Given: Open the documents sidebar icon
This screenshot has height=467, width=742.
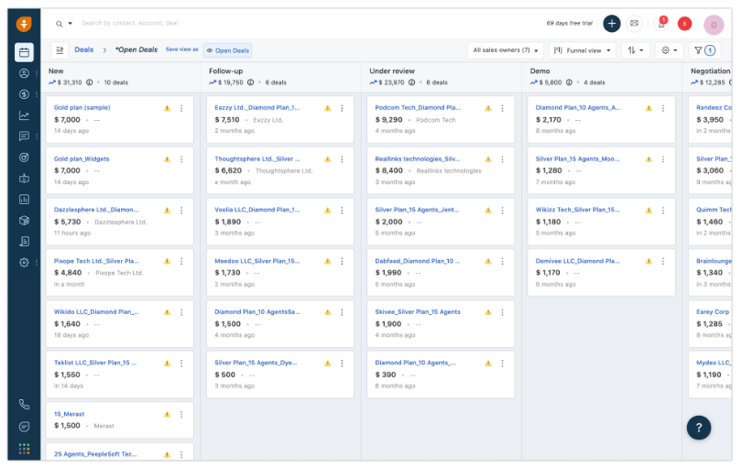Looking at the screenshot, I should [24, 242].
